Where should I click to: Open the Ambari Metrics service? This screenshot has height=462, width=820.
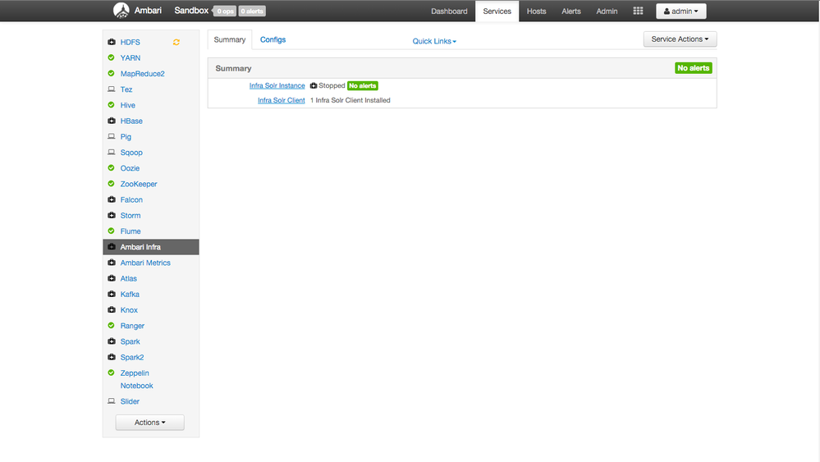145,263
